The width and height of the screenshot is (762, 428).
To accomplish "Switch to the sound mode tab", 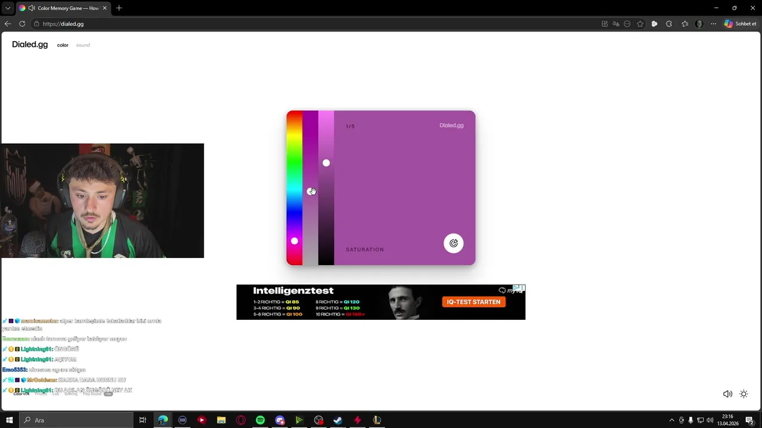I will click(x=83, y=45).
